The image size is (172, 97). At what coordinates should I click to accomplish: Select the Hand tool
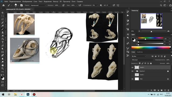tap(2, 65)
